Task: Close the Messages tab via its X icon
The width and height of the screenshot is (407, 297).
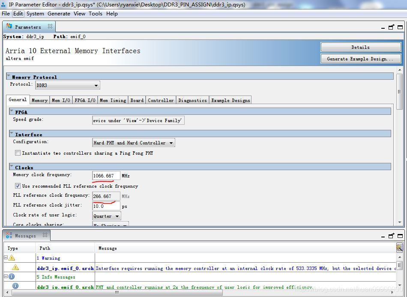Action: pyautogui.click(x=45, y=235)
